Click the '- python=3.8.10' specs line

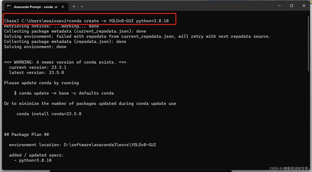pyautogui.click(x=33, y=160)
